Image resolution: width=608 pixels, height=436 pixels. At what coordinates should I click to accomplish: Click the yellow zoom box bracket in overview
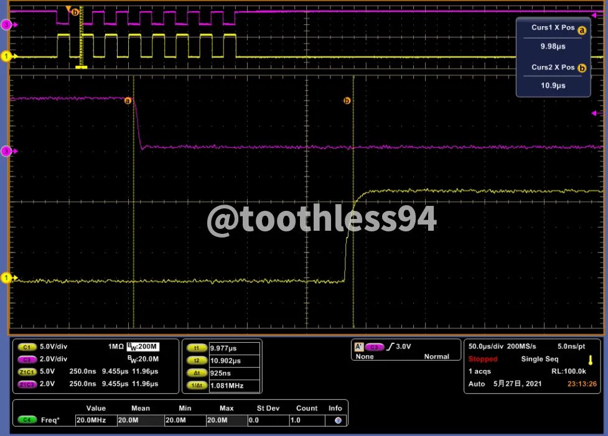pos(81,67)
